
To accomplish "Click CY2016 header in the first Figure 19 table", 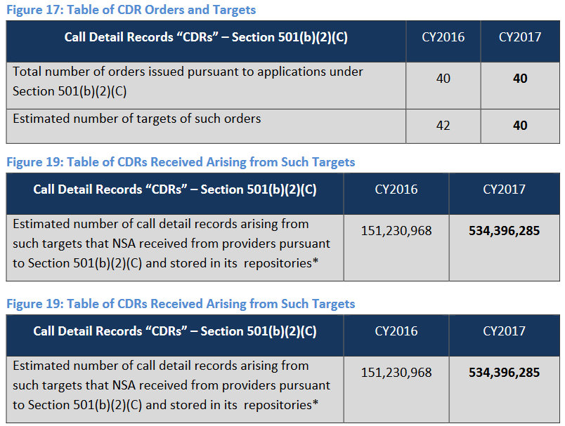I will coord(396,189).
